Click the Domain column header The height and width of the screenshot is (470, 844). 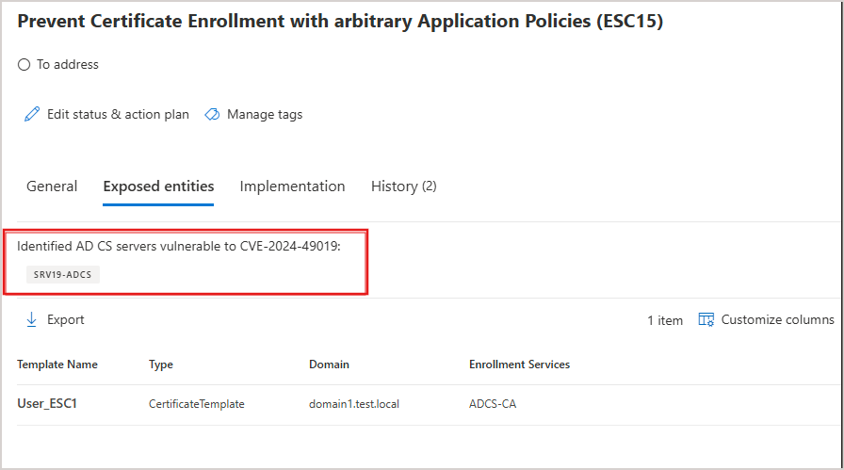(329, 365)
